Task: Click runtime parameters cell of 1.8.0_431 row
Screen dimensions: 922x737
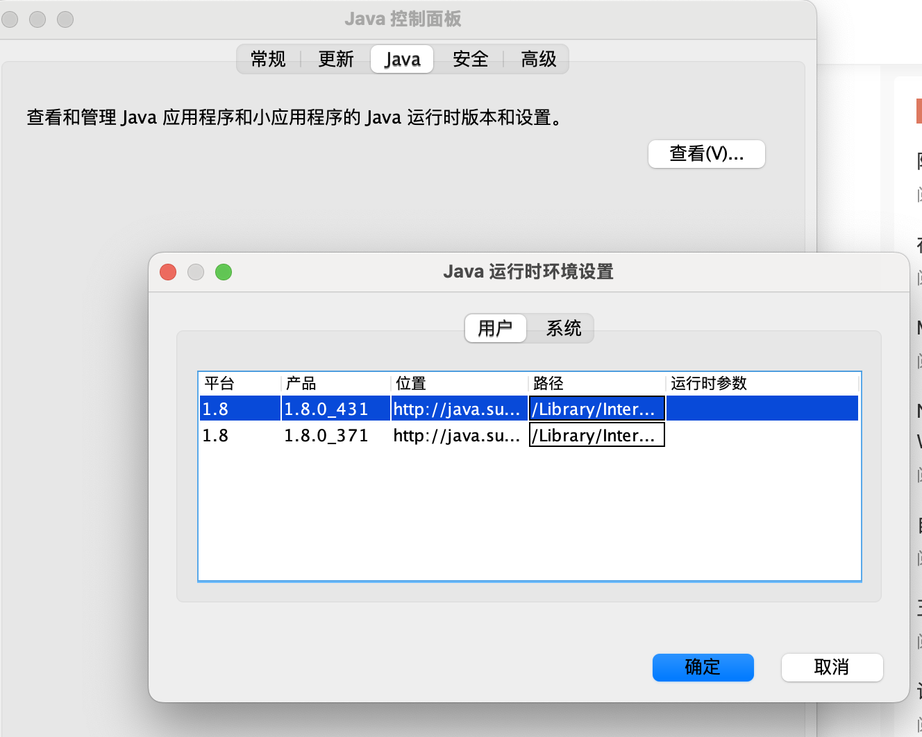Action: click(762, 409)
